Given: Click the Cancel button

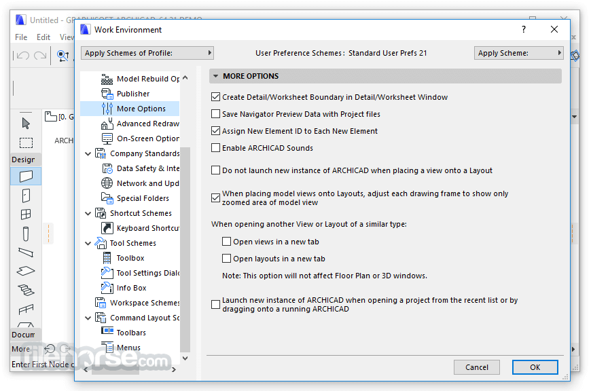Looking at the screenshot, I should [477, 367].
